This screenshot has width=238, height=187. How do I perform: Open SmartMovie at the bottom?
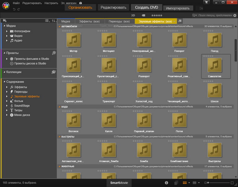(119, 183)
